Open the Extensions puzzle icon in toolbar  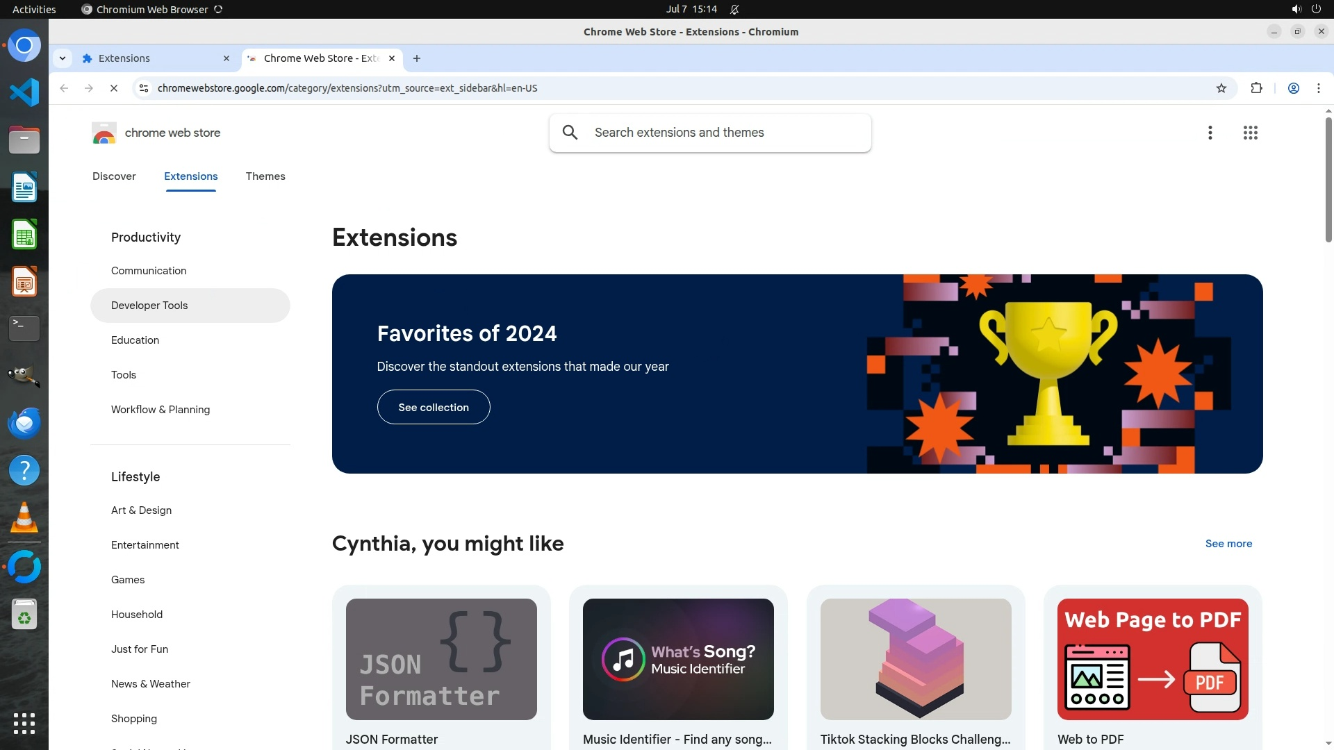pos(1256,88)
